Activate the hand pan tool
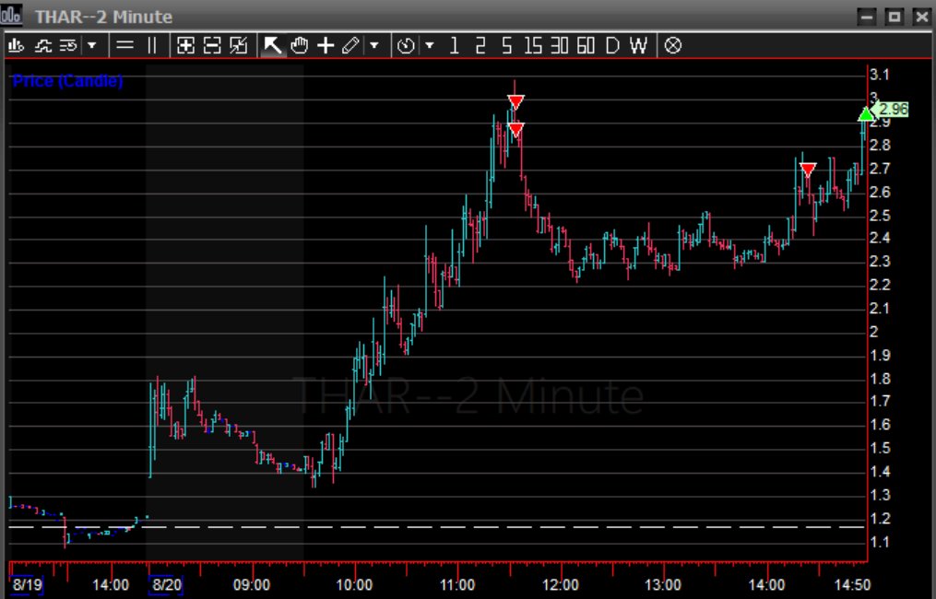This screenshot has width=936, height=599. point(299,44)
